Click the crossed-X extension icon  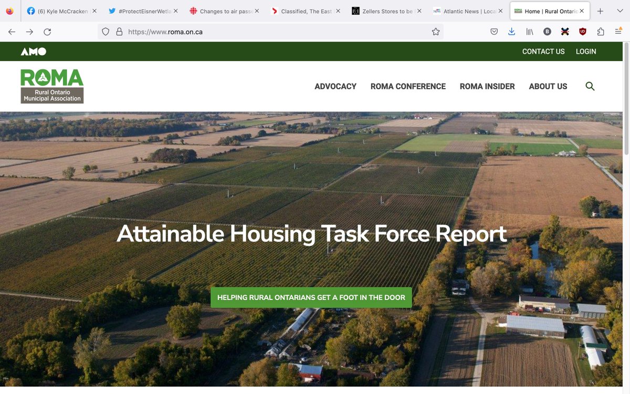(565, 32)
